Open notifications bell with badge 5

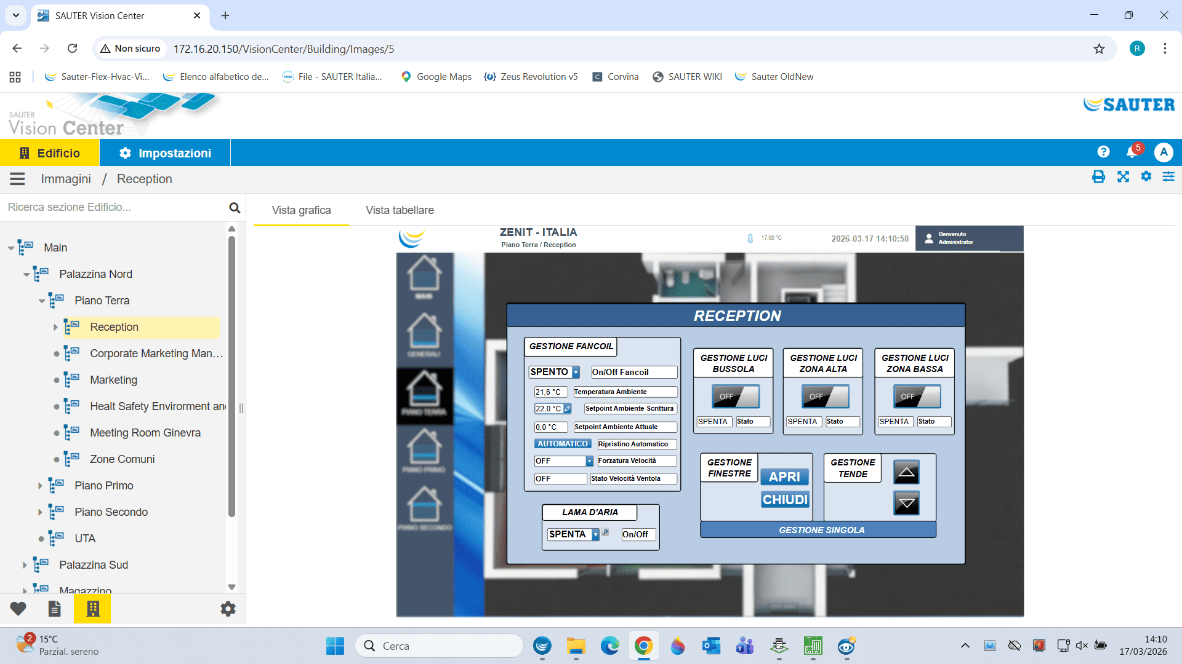click(1132, 152)
